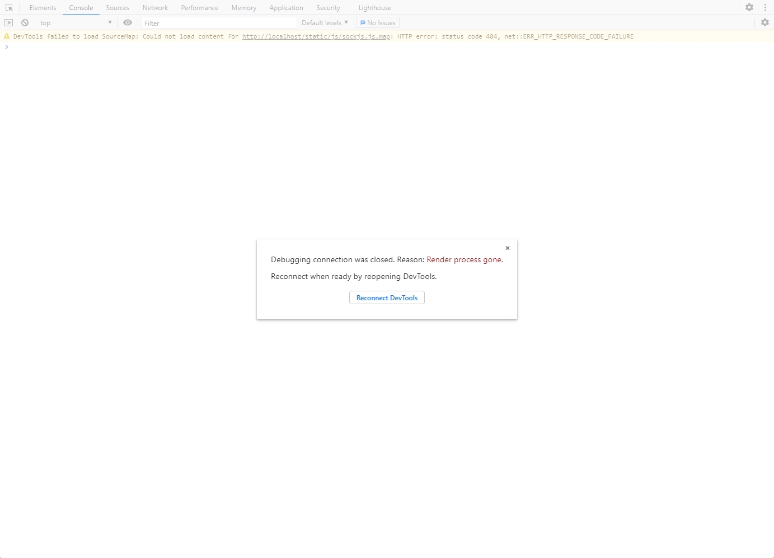Click the 'Render process gone' reason text
This screenshot has width=774, height=558.
click(x=464, y=260)
